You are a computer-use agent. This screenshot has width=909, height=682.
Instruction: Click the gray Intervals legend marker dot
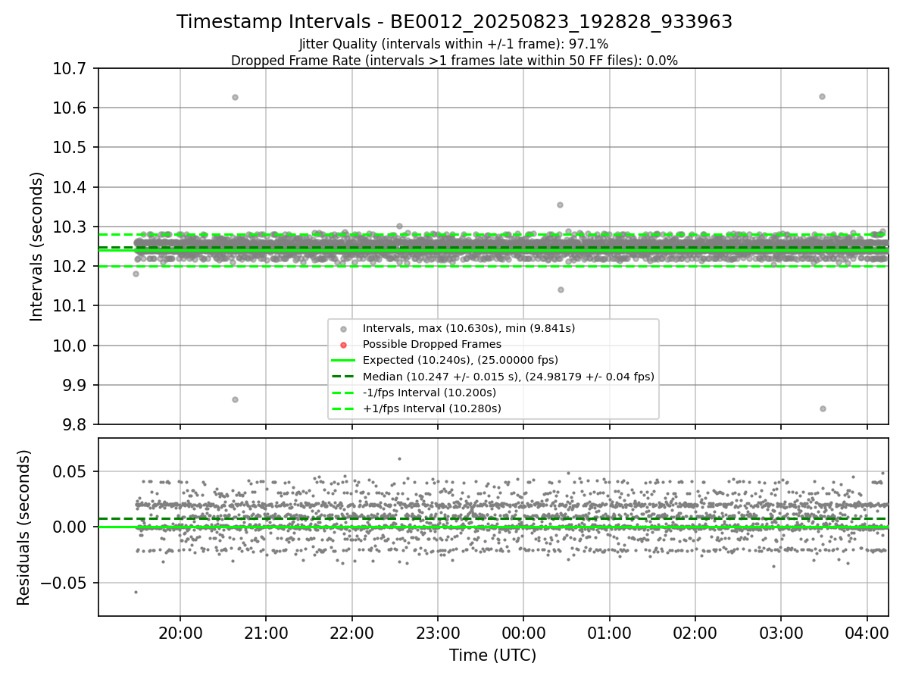(343, 329)
